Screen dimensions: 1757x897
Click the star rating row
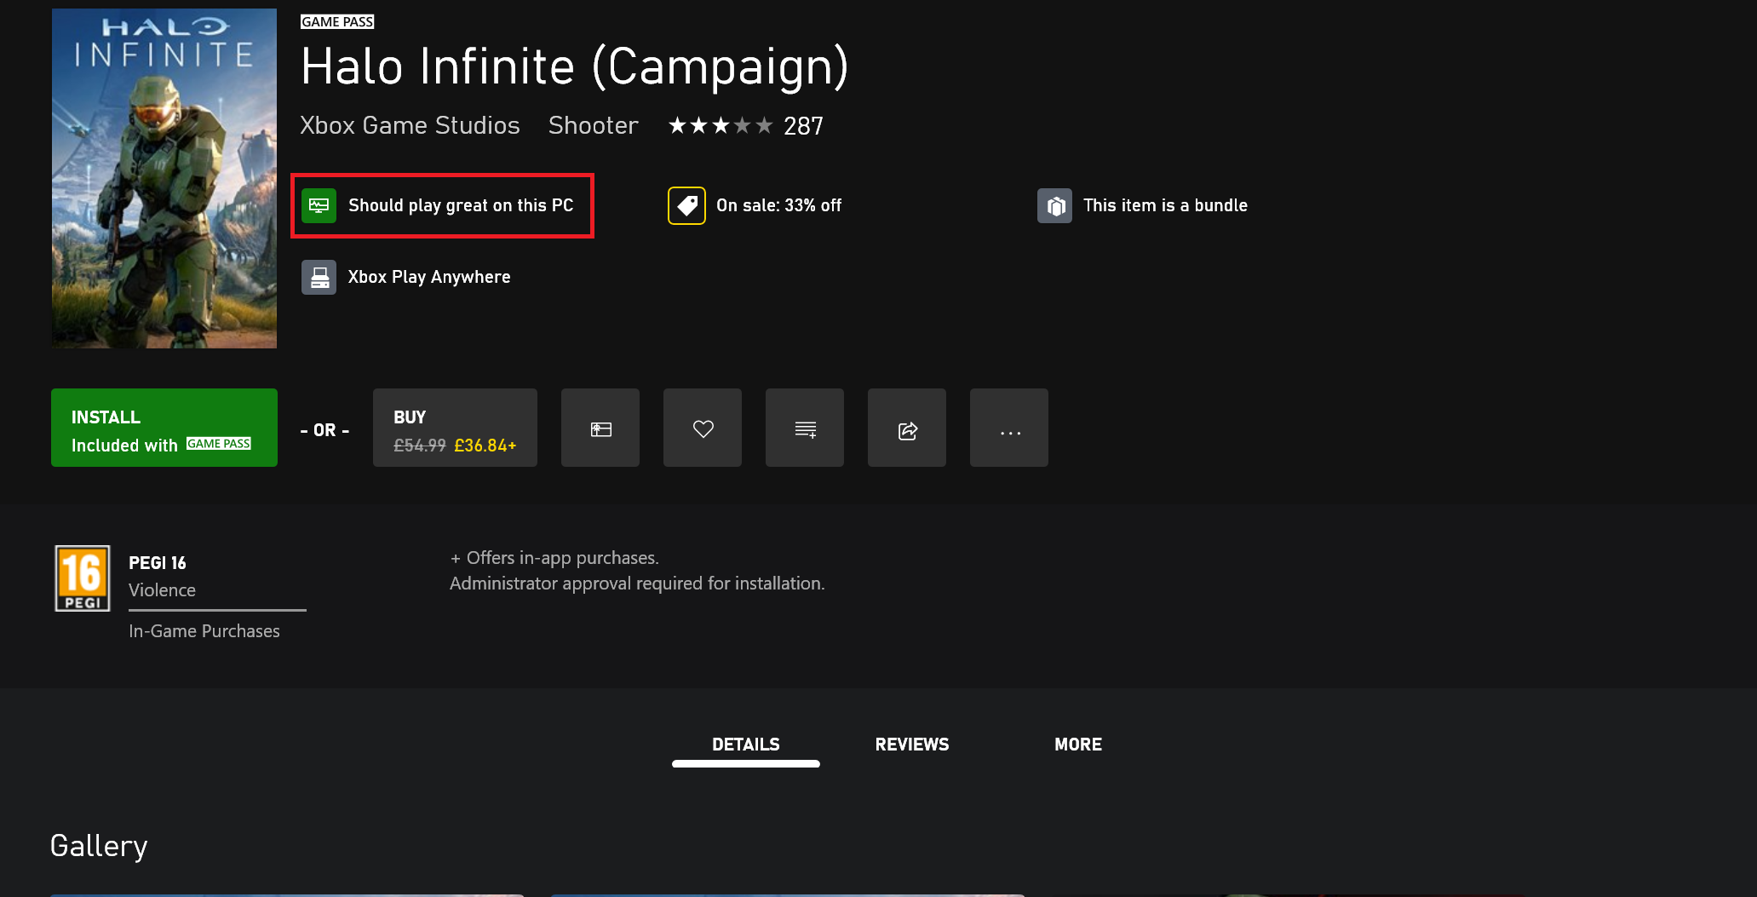(721, 126)
